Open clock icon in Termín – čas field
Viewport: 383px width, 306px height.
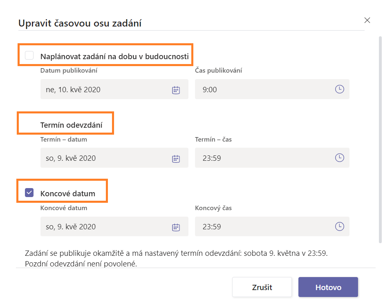[340, 158]
